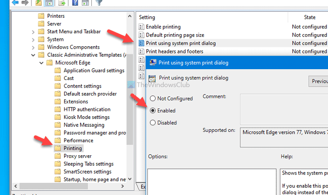Select Sleeping Tabs settings tree item

point(89,164)
